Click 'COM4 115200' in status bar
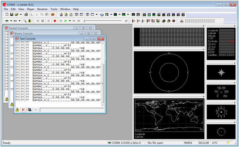This screenshot has width=239, height=147. coord(121,143)
